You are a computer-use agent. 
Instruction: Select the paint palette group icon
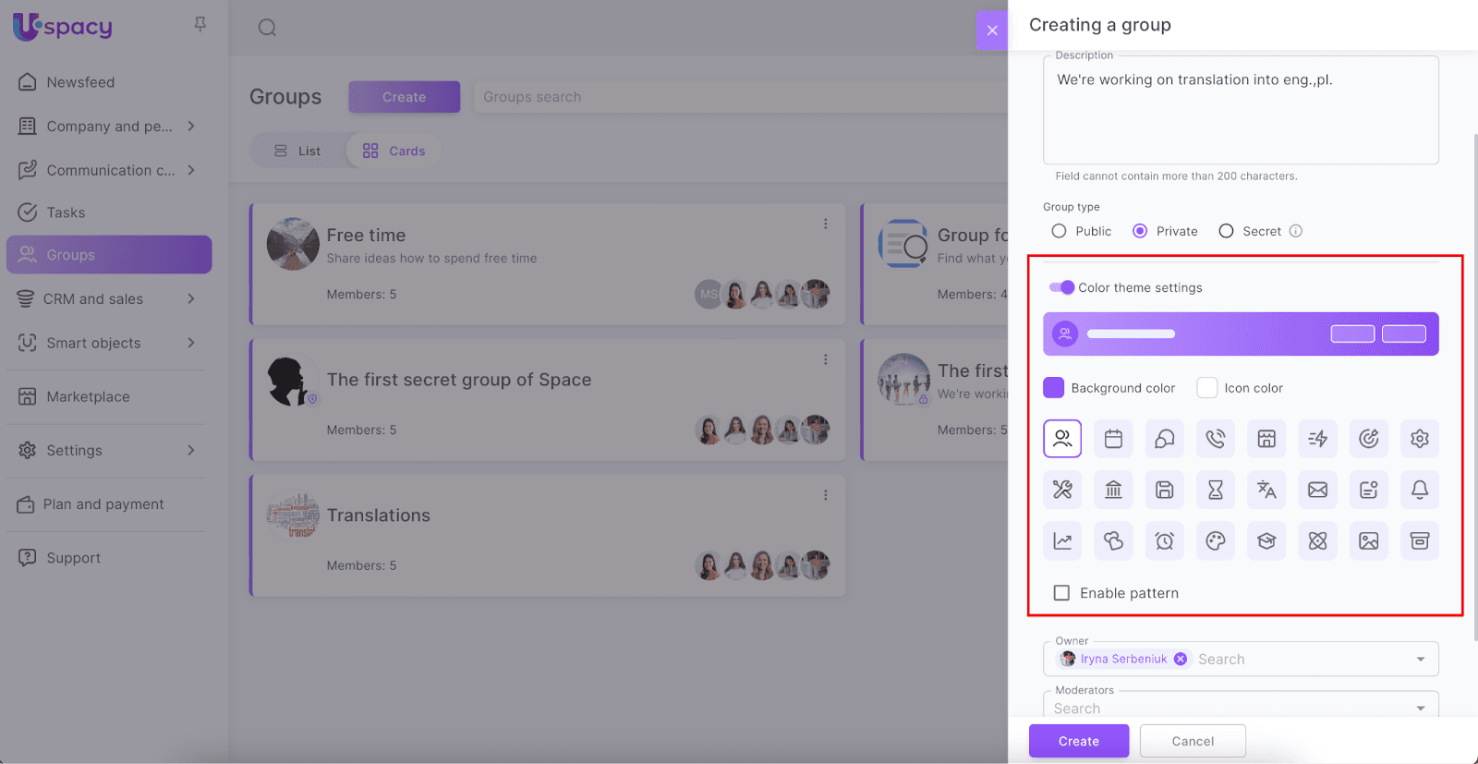click(x=1216, y=541)
